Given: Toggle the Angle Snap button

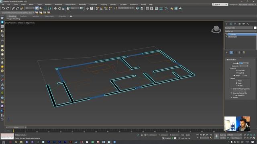Looking at the screenshot, I should [102, 8].
